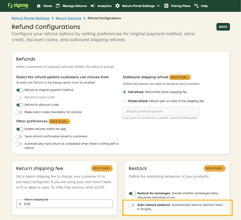Click the Home house icon

click(x=39, y=6)
